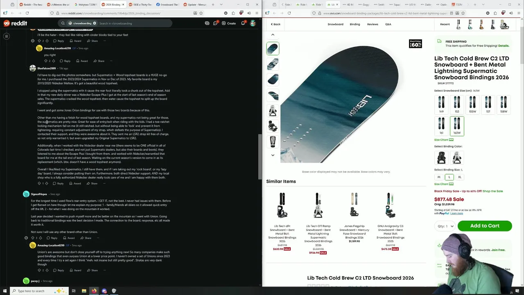Collapse the BlueFalcon2009 comment thread parent
This screenshot has height=295, width=524.
(x=33, y=41)
